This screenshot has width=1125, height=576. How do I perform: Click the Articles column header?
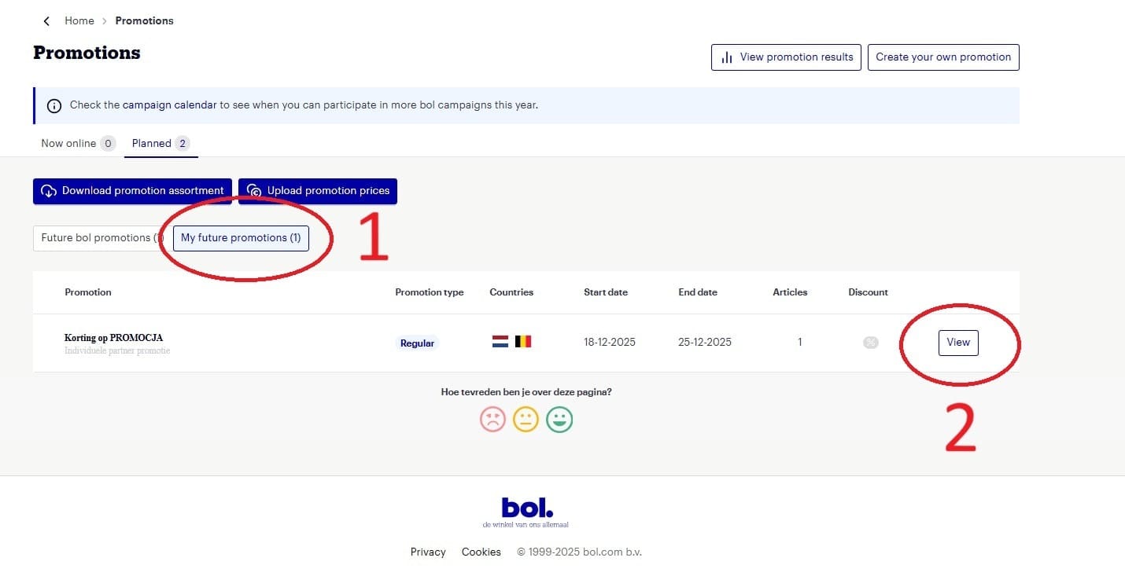[x=790, y=292]
